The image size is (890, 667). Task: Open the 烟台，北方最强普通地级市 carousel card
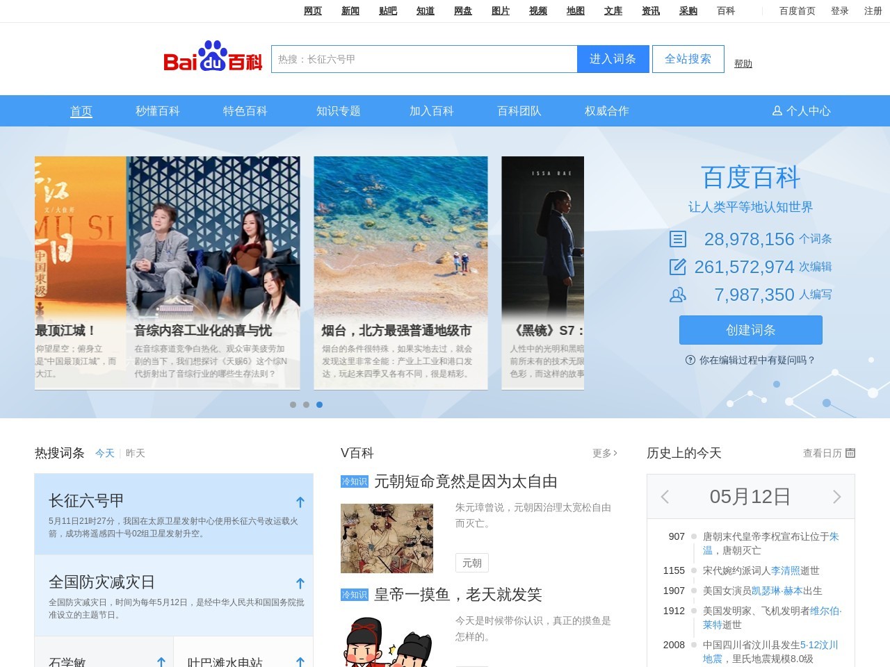click(x=400, y=272)
